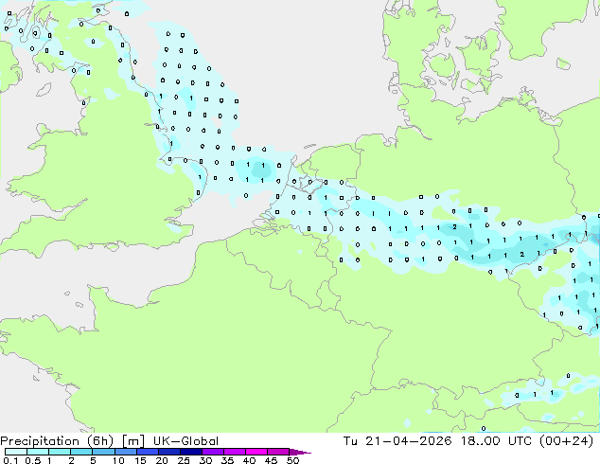Click the legend value '0.5'
This screenshot has width=600, height=464.
(32, 460)
